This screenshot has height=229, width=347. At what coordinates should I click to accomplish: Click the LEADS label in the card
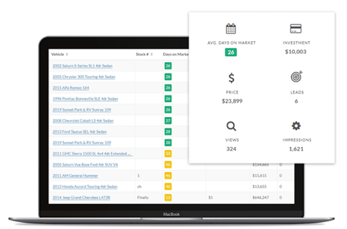[x=297, y=92]
